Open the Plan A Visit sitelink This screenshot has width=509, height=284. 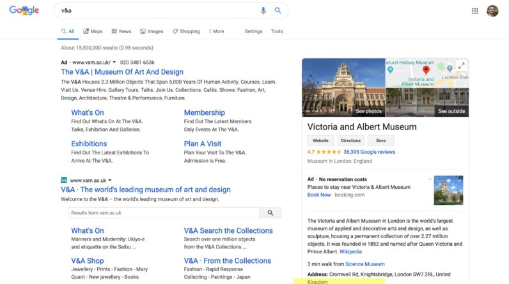point(203,144)
